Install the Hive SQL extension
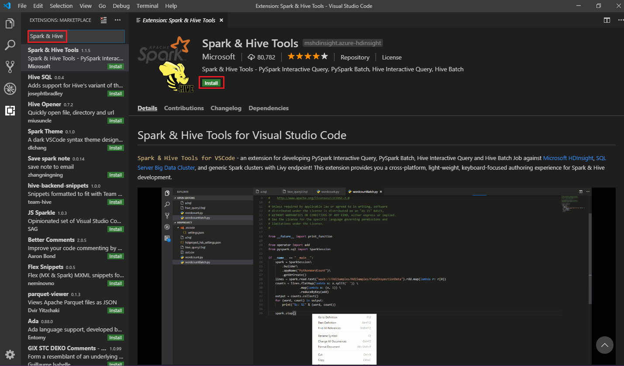Image resolution: width=624 pixels, height=366 pixels. click(x=115, y=93)
